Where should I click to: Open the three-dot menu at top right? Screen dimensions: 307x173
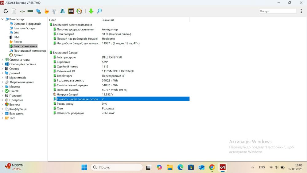coord(301,11)
